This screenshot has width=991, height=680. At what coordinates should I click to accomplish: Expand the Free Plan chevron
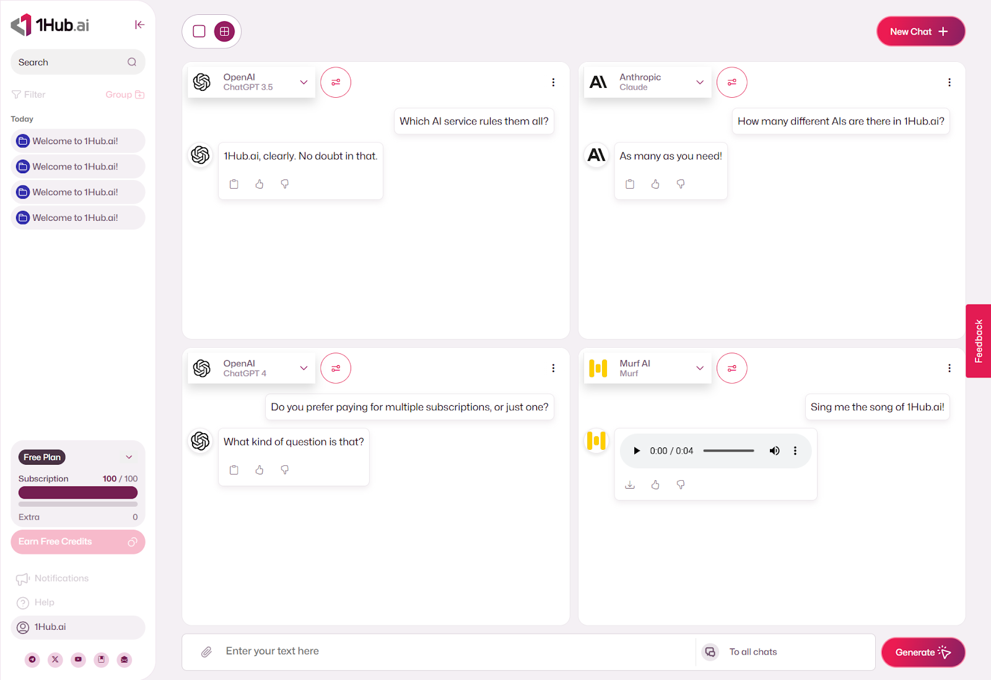point(129,457)
